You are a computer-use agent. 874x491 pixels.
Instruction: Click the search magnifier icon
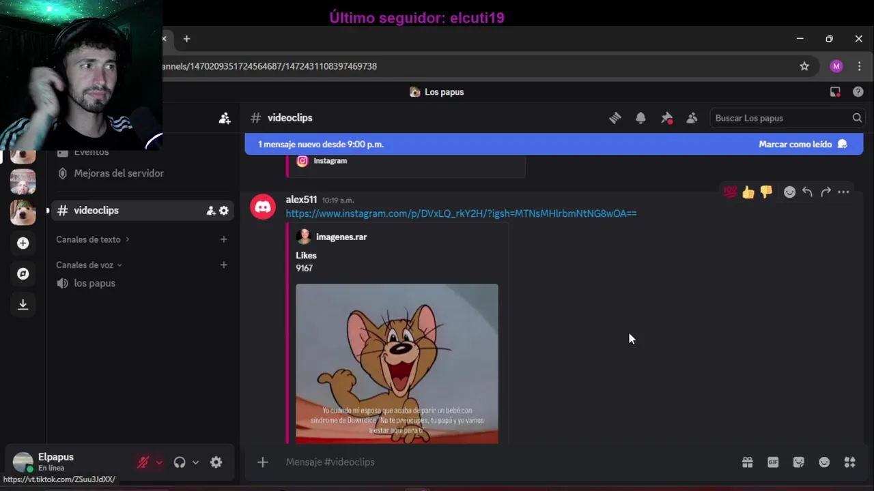pyautogui.click(x=857, y=118)
